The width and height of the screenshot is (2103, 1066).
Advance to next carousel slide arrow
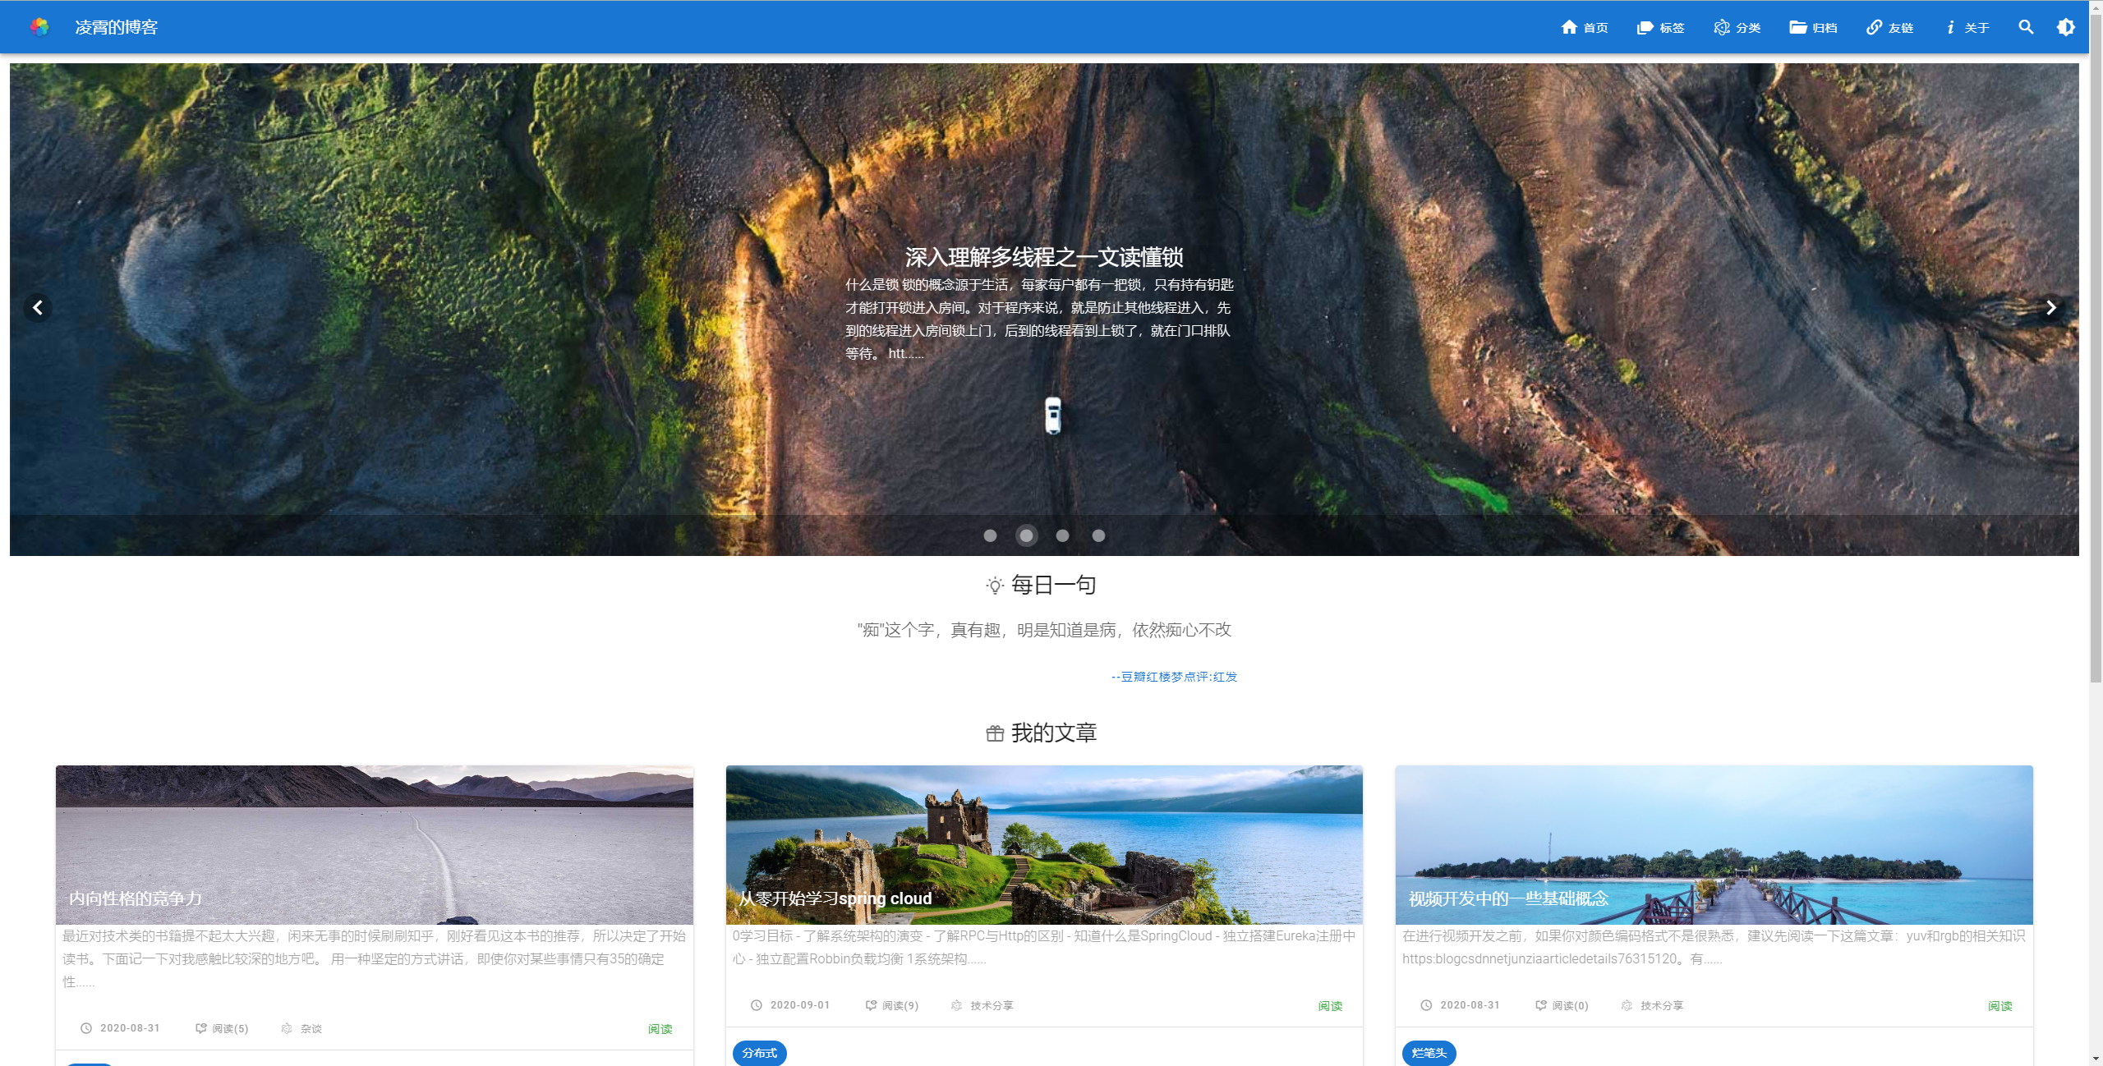(x=2050, y=308)
